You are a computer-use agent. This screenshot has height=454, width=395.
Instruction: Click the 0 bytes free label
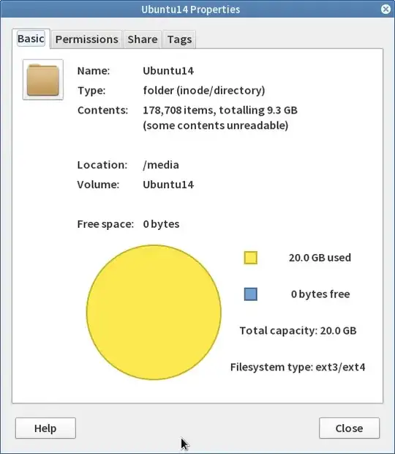pyautogui.click(x=320, y=294)
